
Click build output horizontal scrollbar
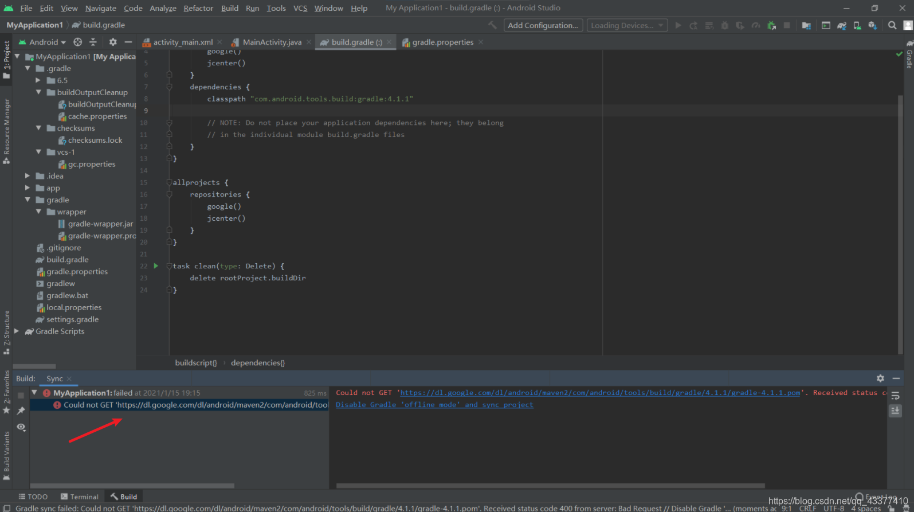click(x=550, y=486)
